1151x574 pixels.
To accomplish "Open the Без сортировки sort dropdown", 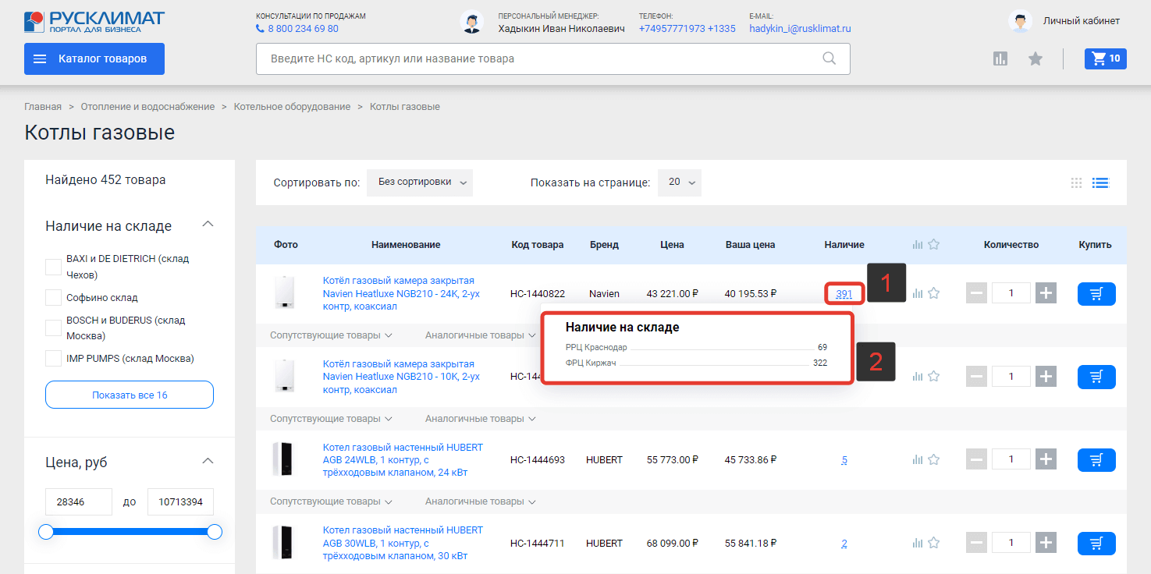I will 420,182.
